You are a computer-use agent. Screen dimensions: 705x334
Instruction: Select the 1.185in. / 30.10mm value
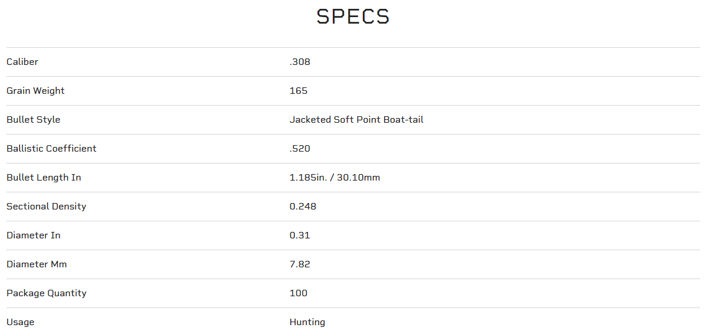pos(335,178)
